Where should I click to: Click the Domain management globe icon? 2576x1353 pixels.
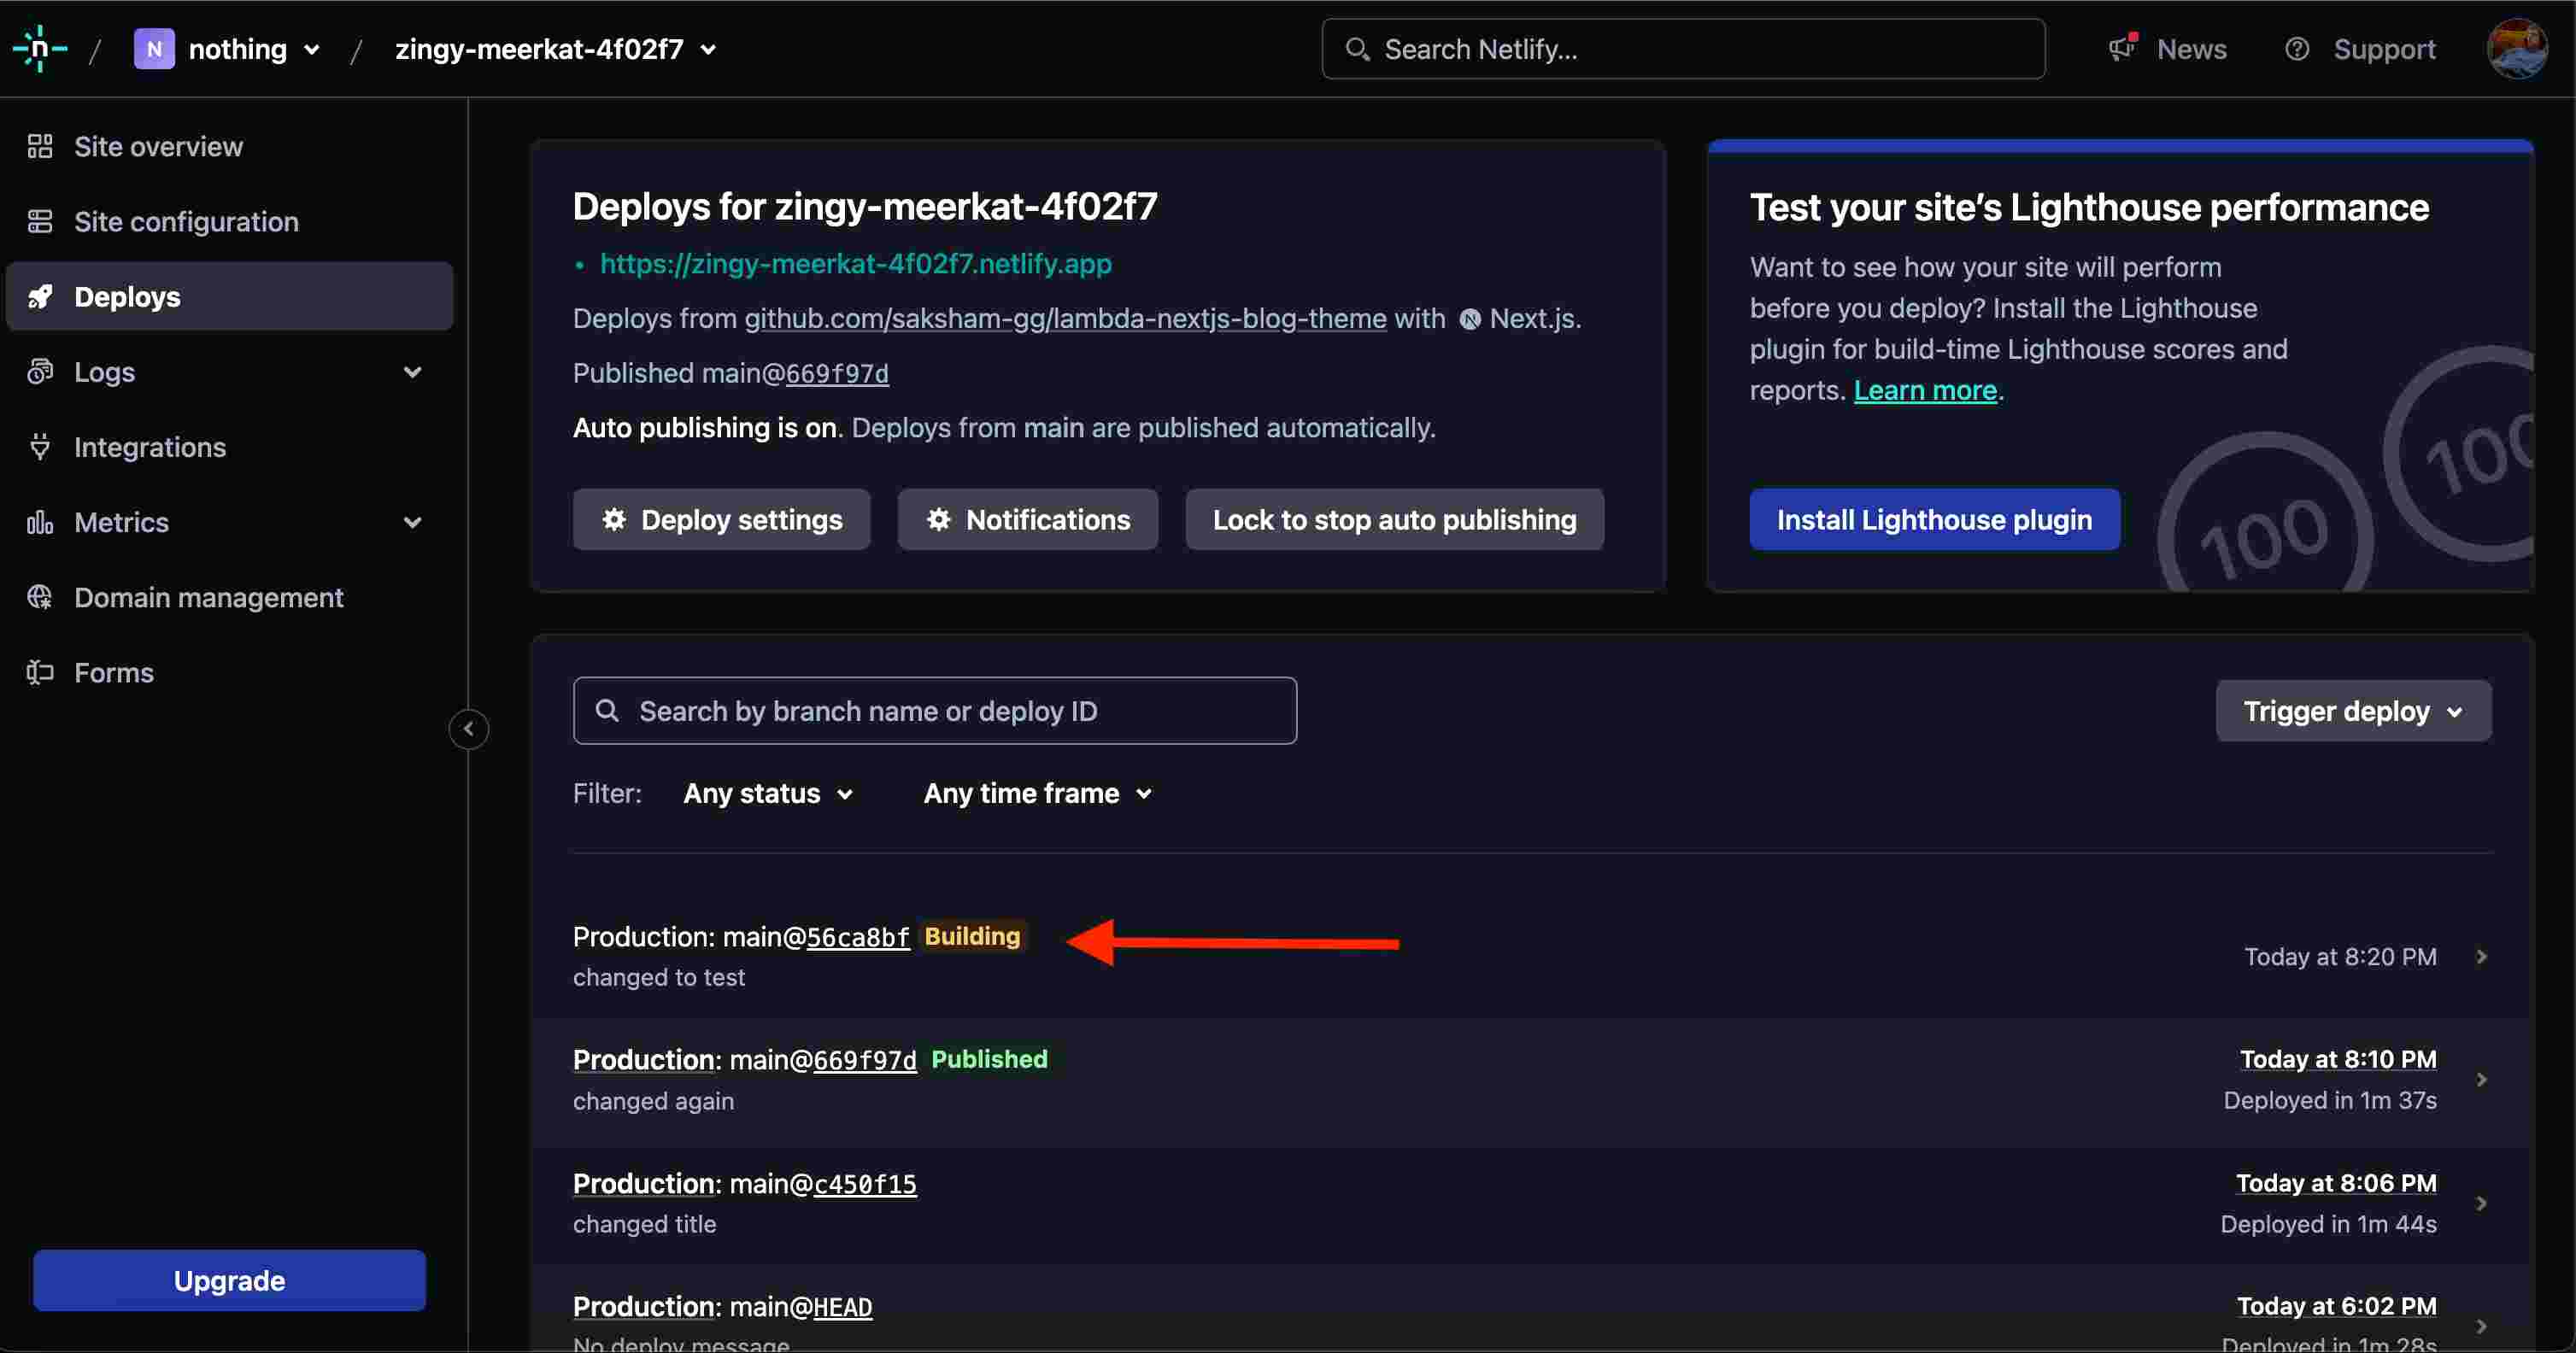click(x=40, y=597)
